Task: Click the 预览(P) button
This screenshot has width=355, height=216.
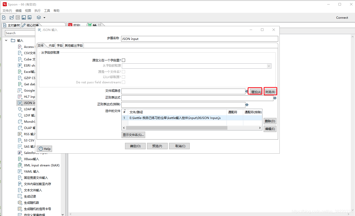Action: click(x=157, y=146)
